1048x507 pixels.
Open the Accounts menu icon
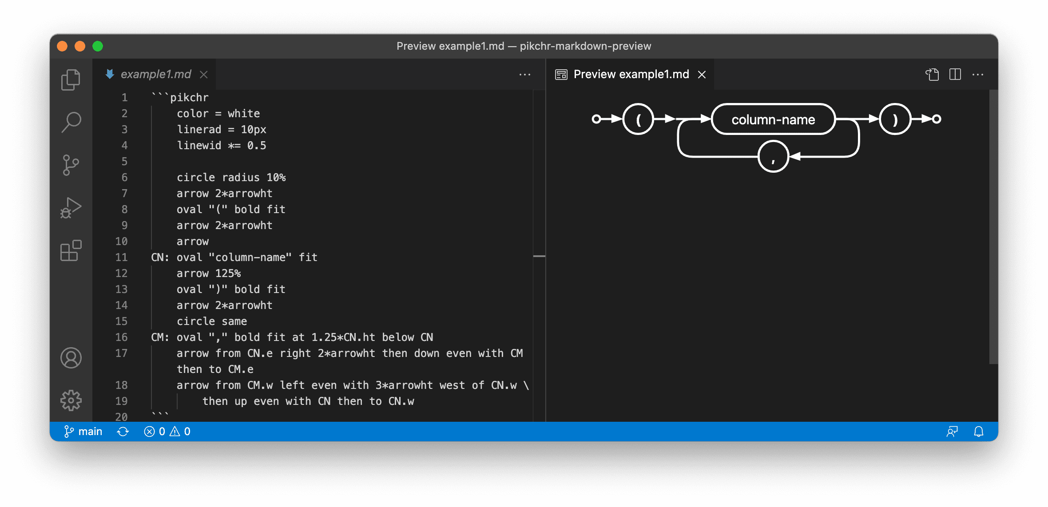pos(71,358)
